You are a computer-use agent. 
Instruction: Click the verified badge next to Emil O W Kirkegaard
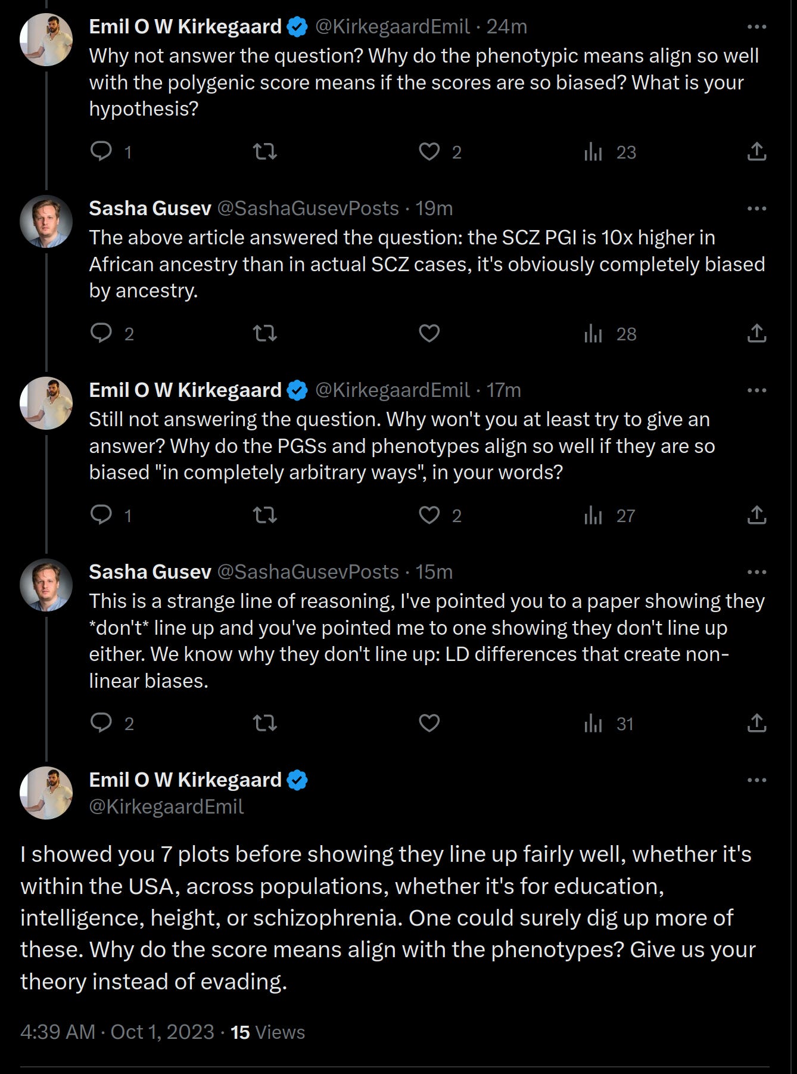(x=297, y=26)
